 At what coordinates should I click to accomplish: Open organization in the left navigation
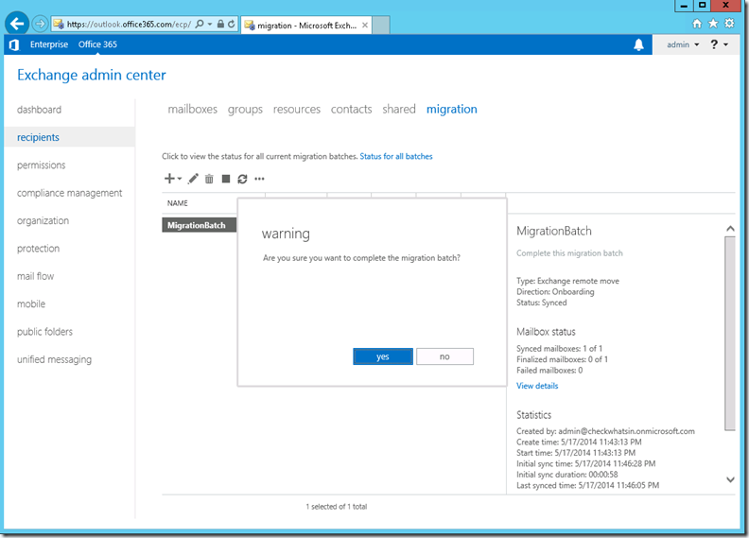[x=43, y=220]
